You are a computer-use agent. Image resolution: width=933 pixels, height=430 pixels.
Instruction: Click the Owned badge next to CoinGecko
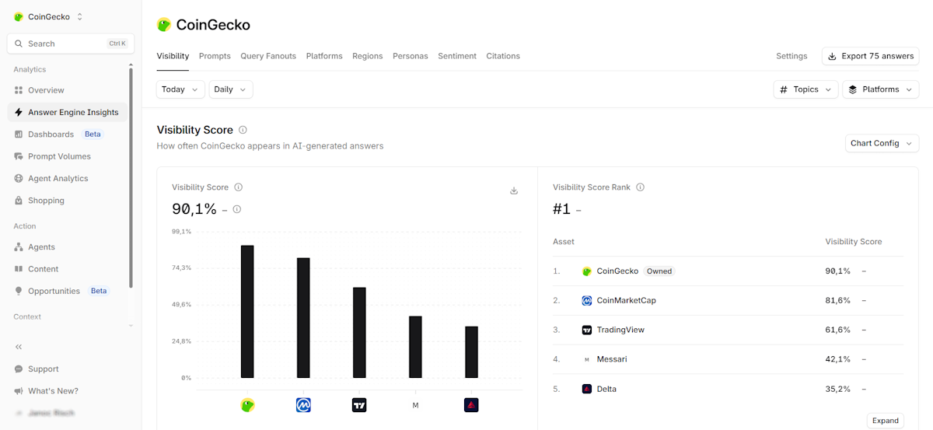tap(659, 271)
